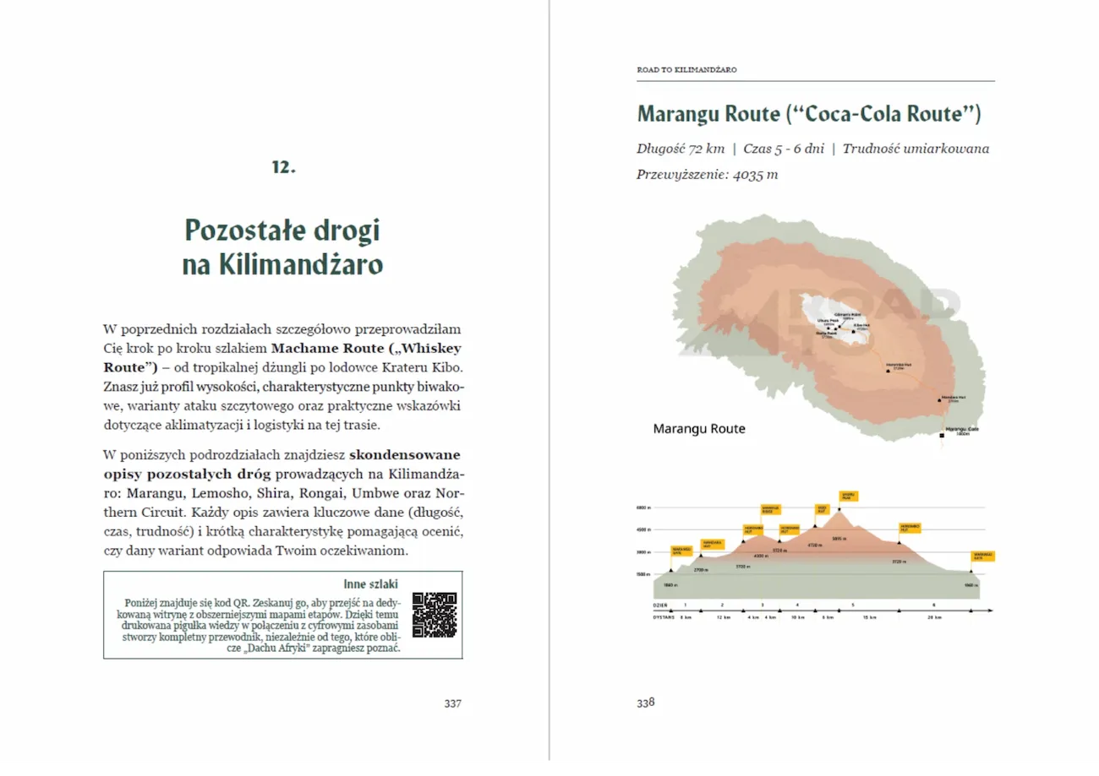The height and width of the screenshot is (776, 1099).
Task: Click the Inne szlaki box heading
Action: [x=370, y=583]
